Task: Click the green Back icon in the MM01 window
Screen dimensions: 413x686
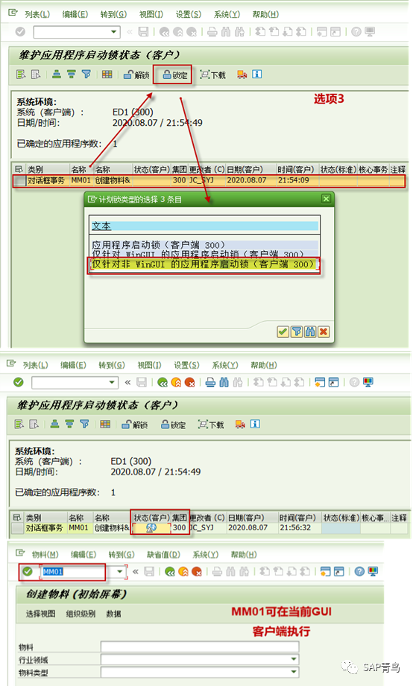Action: [170, 571]
